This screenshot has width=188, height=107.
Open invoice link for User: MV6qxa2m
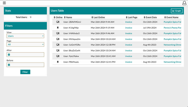(129, 39)
